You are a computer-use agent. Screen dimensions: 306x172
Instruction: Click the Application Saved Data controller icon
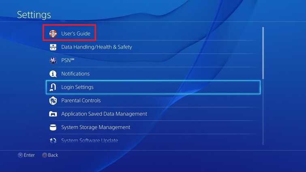[53, 114]
